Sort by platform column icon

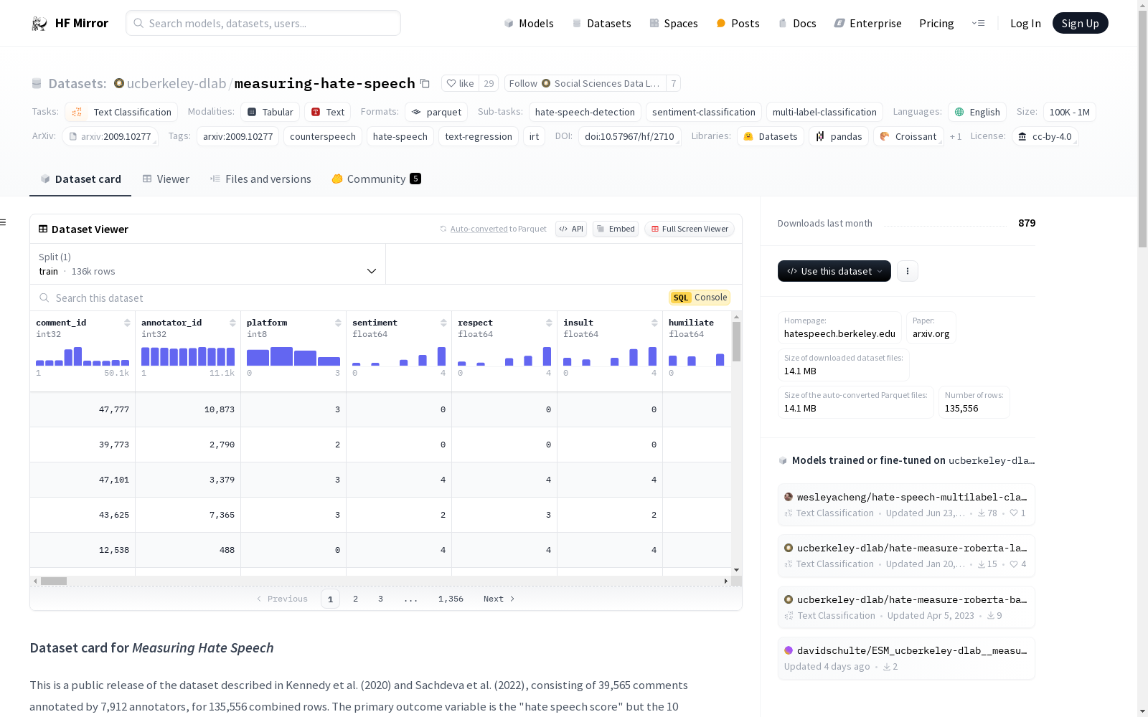click(338, 323)
